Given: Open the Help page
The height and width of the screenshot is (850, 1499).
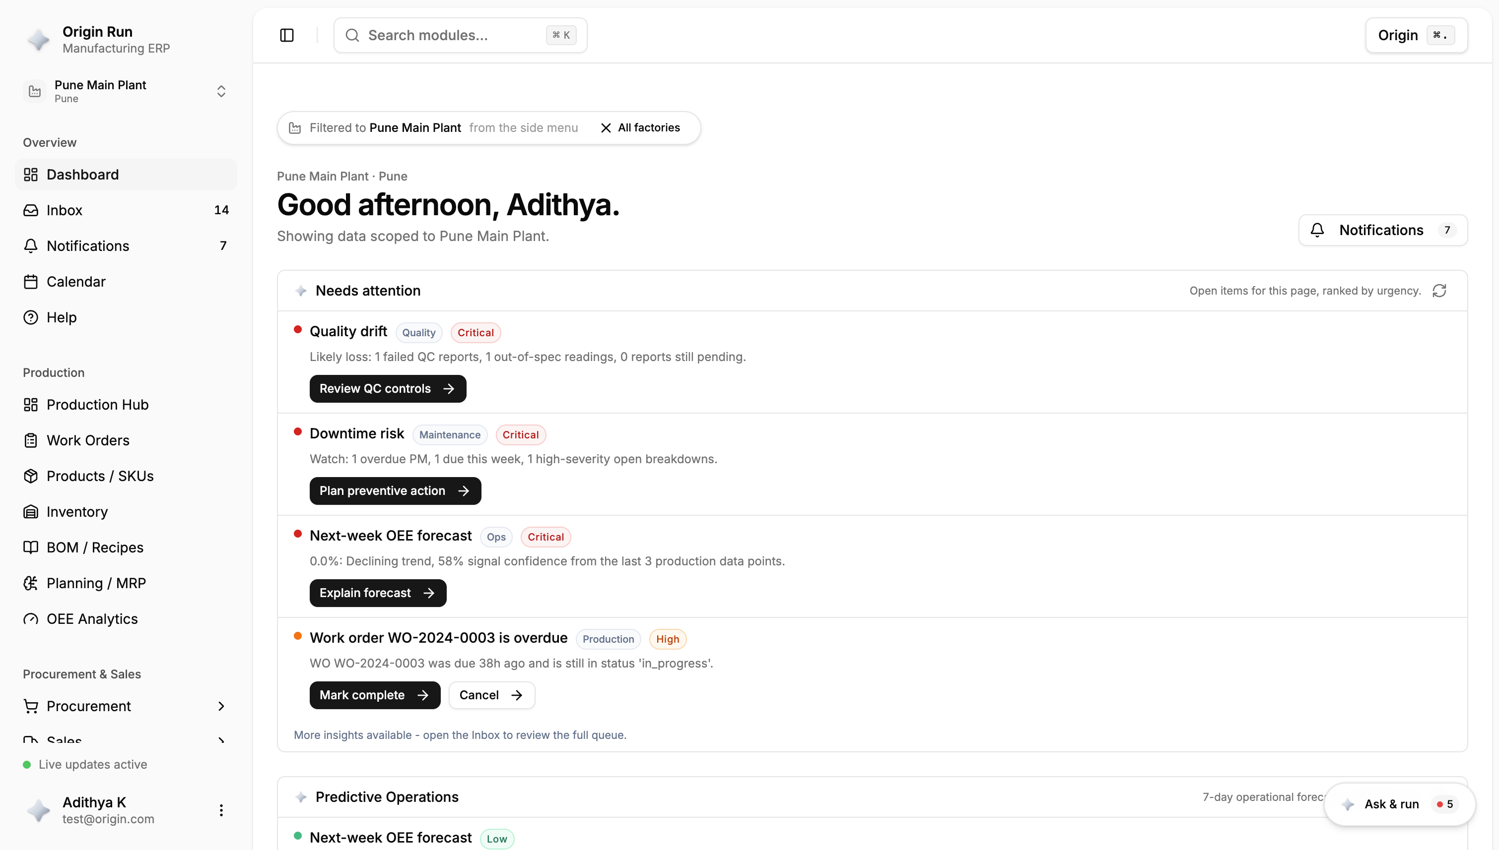Looking at the screenshot, I should pyautogui.click(x=126, y=317).
